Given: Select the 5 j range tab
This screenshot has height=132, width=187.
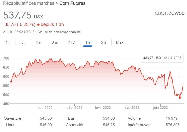Looking at the screenshot, I should pyautogui.click(x=23, y=42).
